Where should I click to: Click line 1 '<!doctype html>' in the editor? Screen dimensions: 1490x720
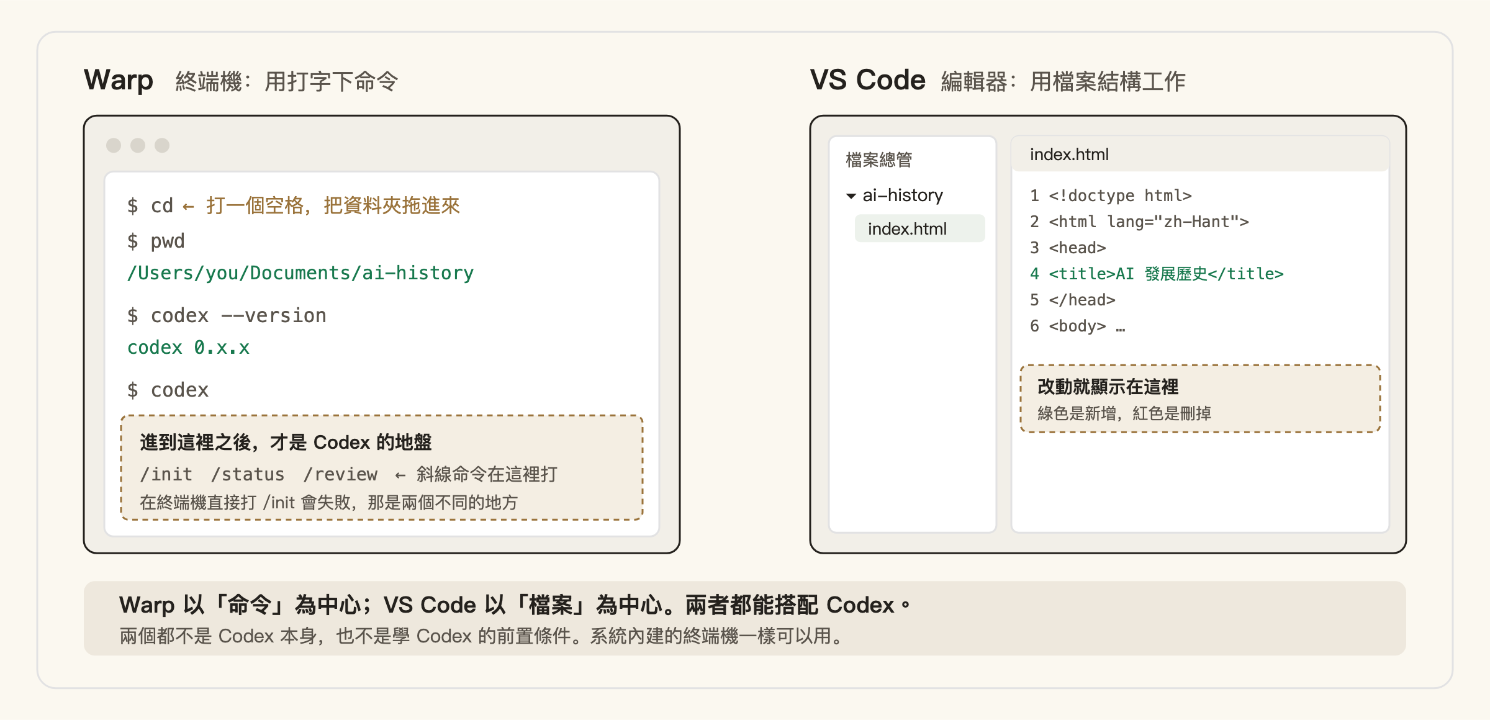1111,196
